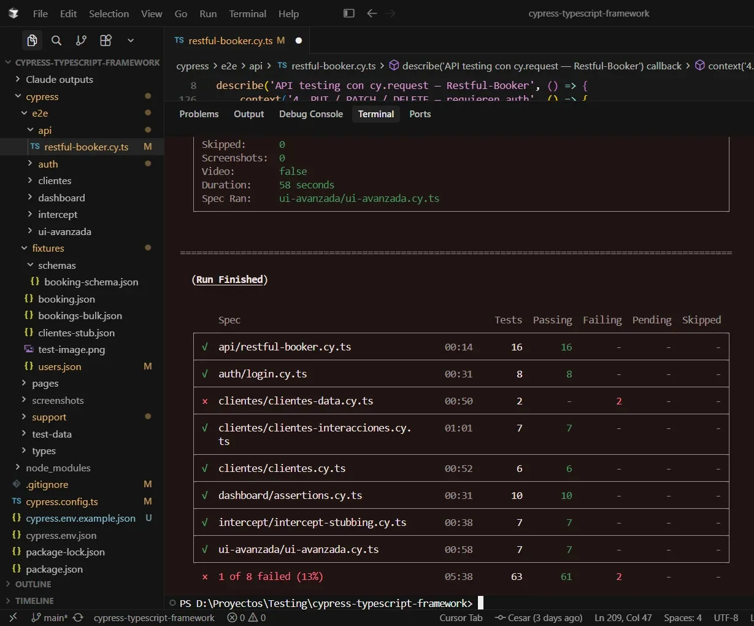The image size is (754, 626).
Task: Toggle the primary sidebar layout icon
Action: [x=349, y=14]
